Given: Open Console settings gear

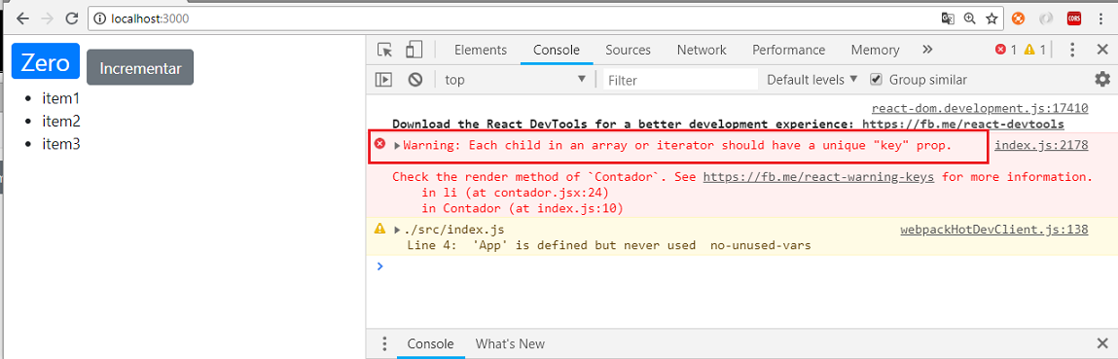Looking at the screenshot, I should pyautogui.click(x=1102, y=79).
